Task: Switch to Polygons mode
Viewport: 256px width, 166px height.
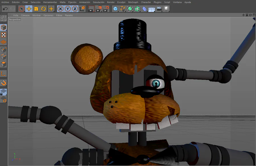Action: click(3, 64)
